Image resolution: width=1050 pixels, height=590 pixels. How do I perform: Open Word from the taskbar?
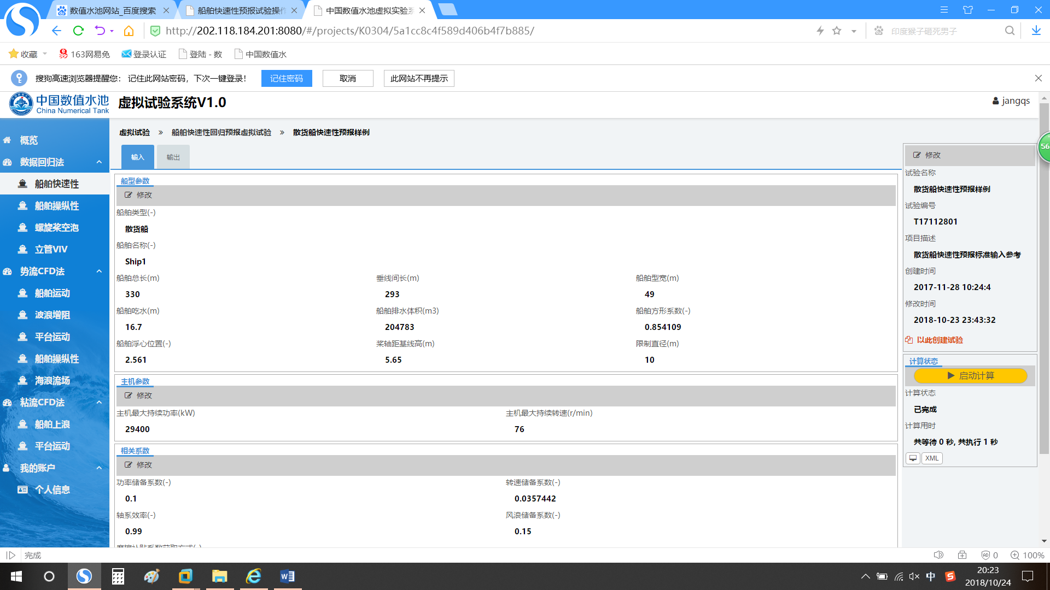[287, 576]
